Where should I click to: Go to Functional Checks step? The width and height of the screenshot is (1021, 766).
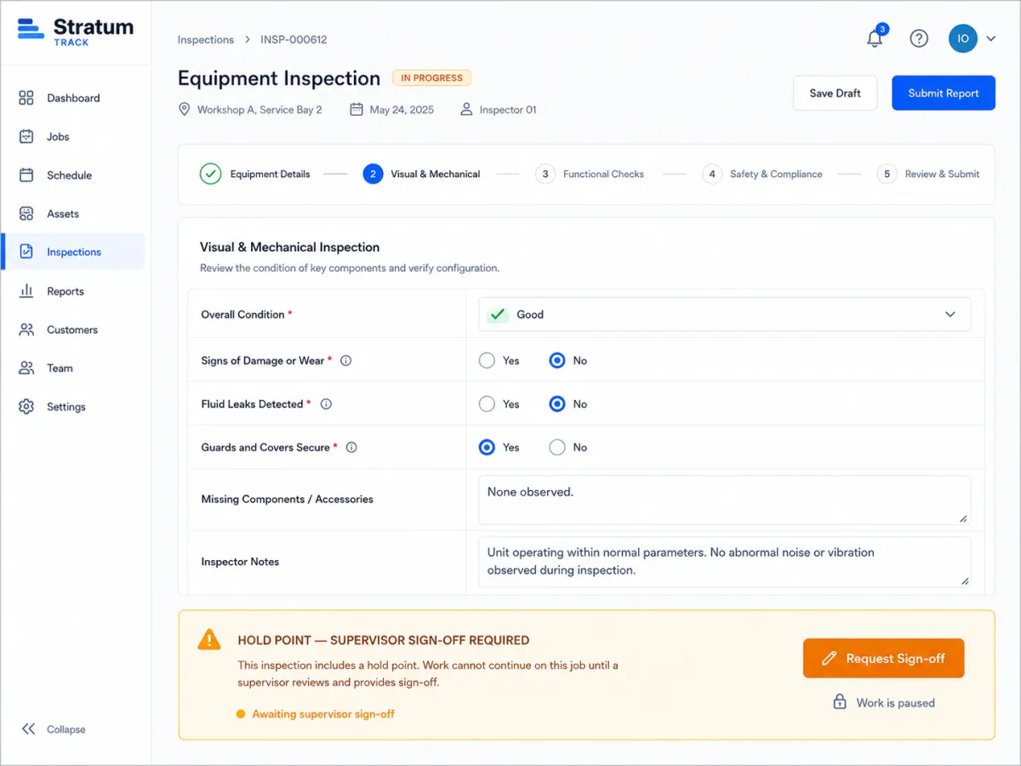tap(590, 174)
